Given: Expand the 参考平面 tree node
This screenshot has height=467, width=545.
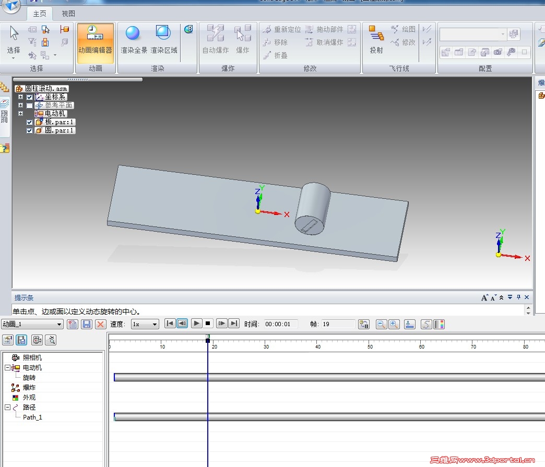Looking at the screenshot, I should click(20, 105).
